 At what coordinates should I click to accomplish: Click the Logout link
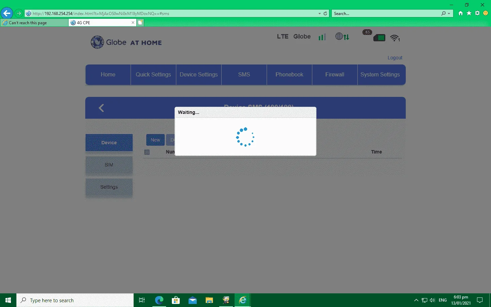pyautogui.click(x=395, y=58)
